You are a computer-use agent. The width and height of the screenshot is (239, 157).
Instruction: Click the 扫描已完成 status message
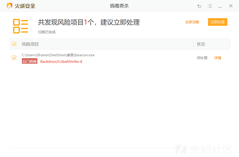[47, 32]
